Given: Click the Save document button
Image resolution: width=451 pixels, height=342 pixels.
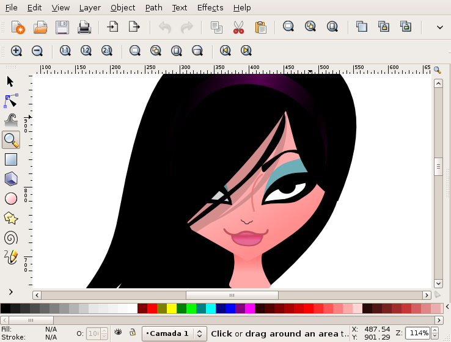Looking at the screenshot, I should [x=62, y=27].
